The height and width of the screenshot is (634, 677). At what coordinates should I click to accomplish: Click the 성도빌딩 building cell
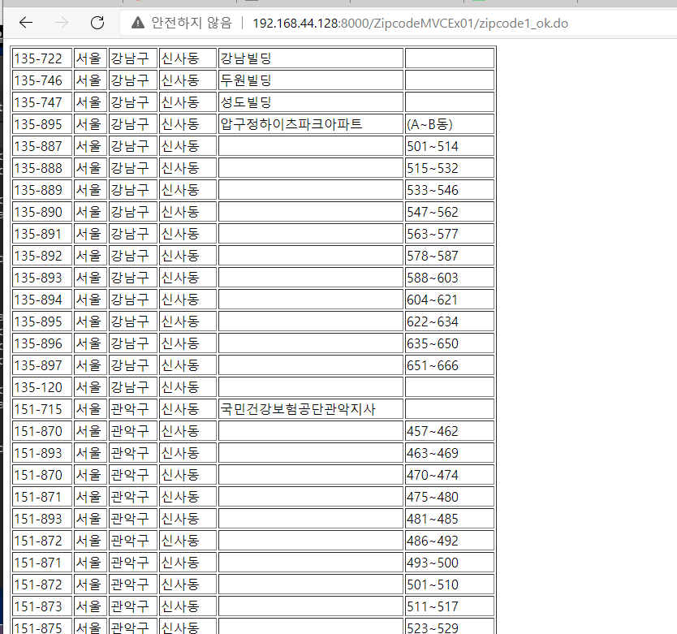(311, 102)
